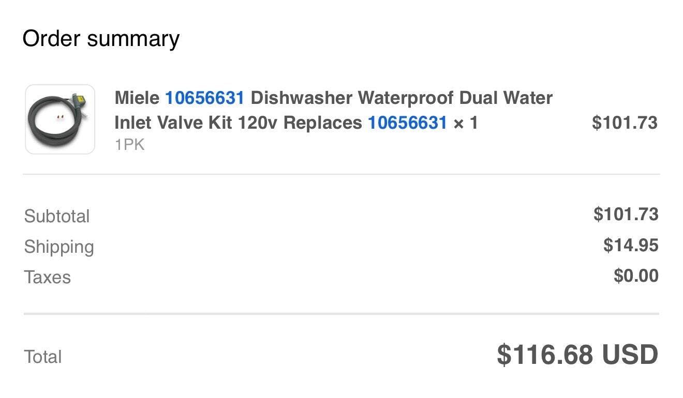Screen dimensions: 683x398
Task: Click the Taxes label
Action: pos(48,277)
